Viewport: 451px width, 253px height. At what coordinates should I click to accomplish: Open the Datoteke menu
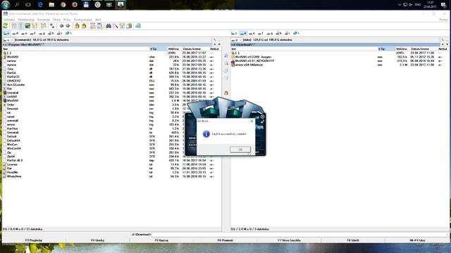[9, 20]
